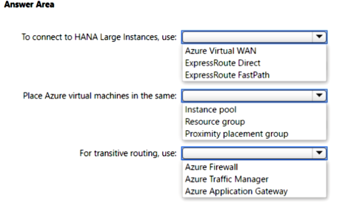The height and width of the screenshot is (211, 342).
Task: Select Azure Traffic Manager option
Action: [x=227, y=179]
